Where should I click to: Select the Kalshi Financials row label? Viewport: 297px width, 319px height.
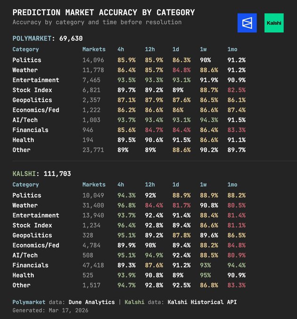pos(30,265)
